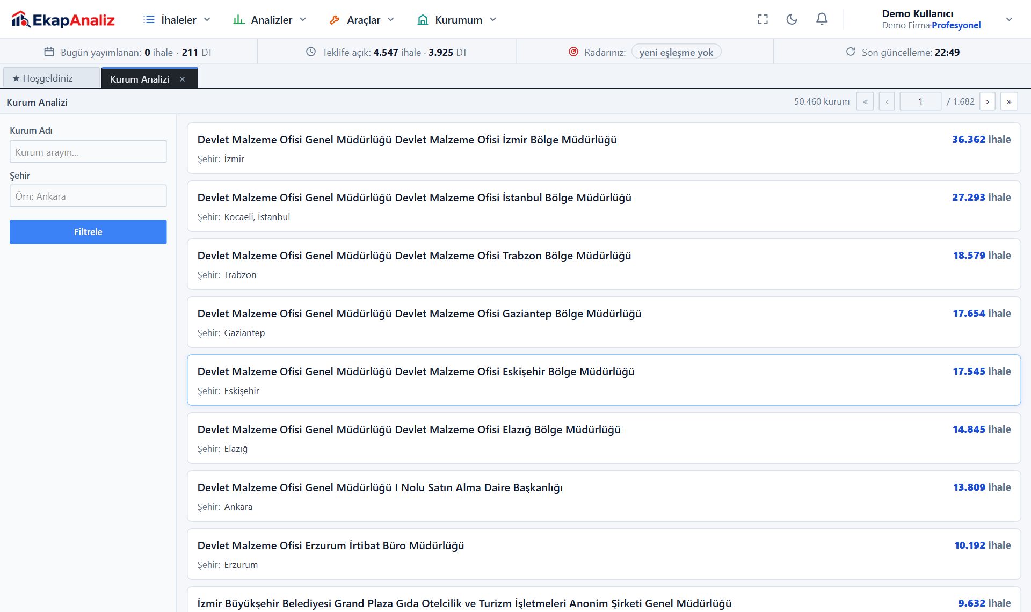1031x612 pixels.
Task: Go to previous results page
Action: click(x=887, y=101)
